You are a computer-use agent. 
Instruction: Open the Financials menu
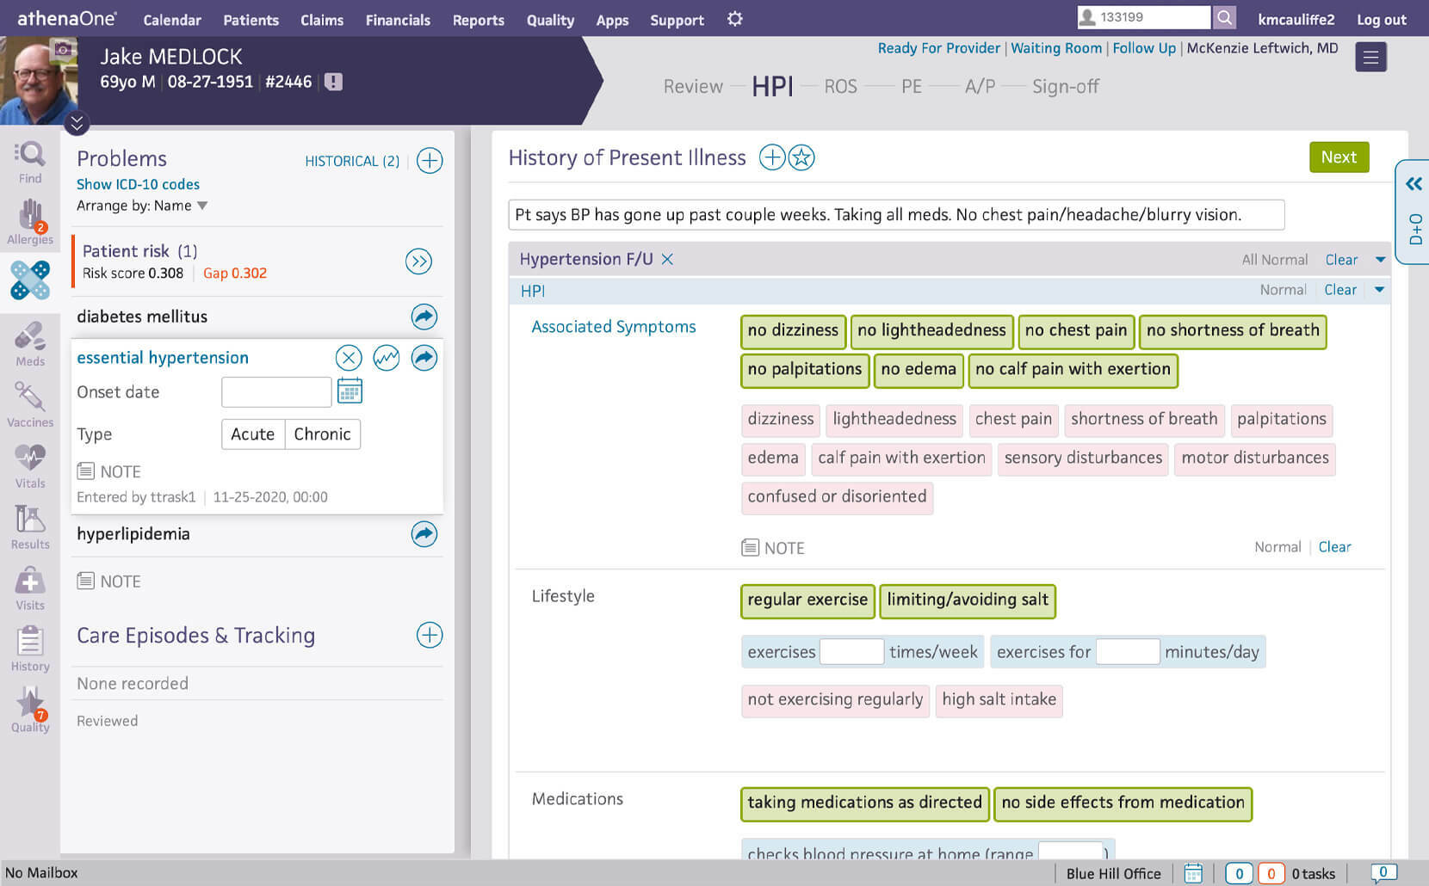(397, 20)
